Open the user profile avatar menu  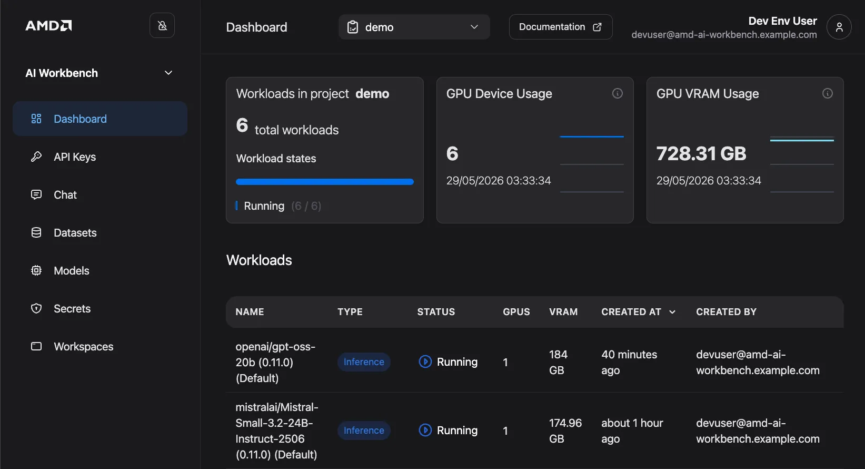pos(839,27)
